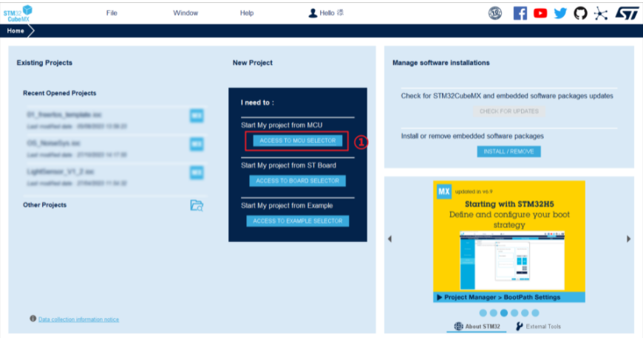Open the YouTube channel icon
Image resolution: width=643 pixels, height=338 pixels.
(x=540, y=13)
